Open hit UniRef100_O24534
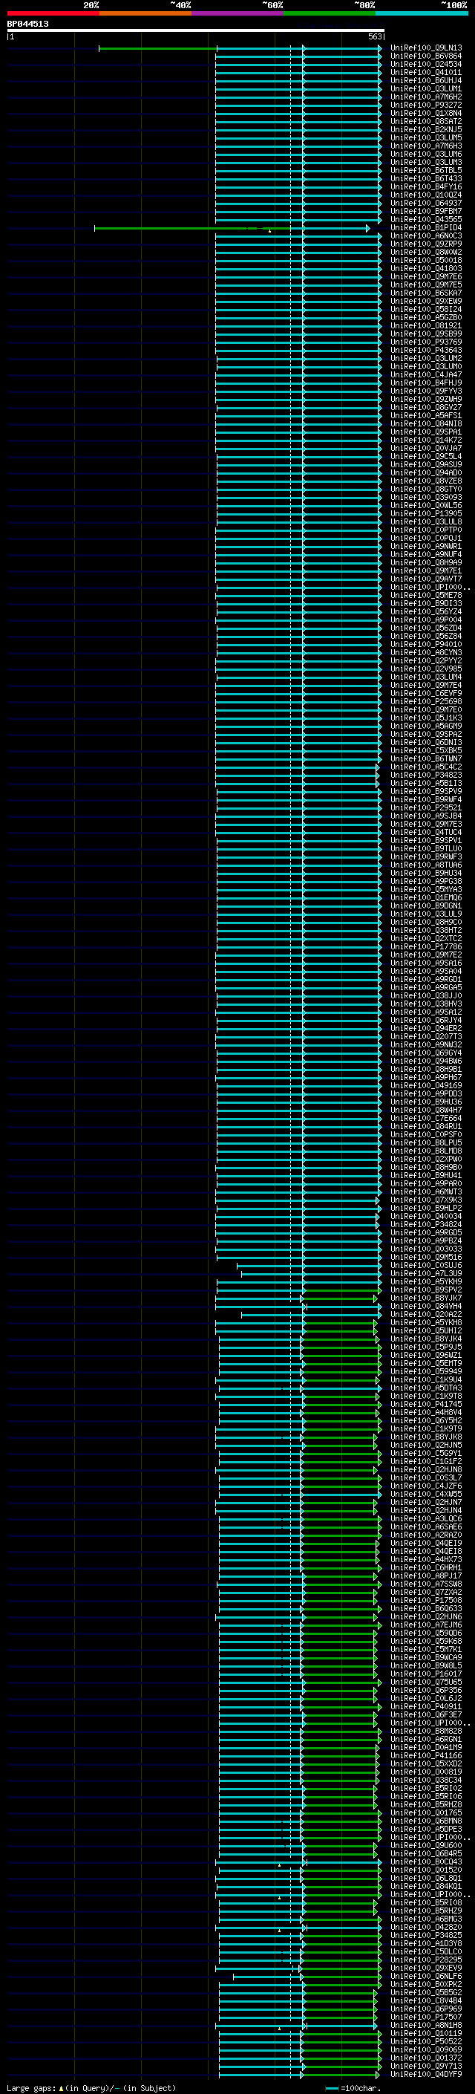 (425, 64)
